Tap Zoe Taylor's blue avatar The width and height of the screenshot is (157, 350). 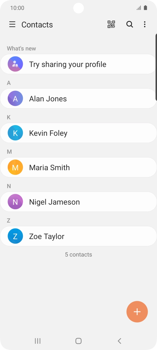(15, 236)
